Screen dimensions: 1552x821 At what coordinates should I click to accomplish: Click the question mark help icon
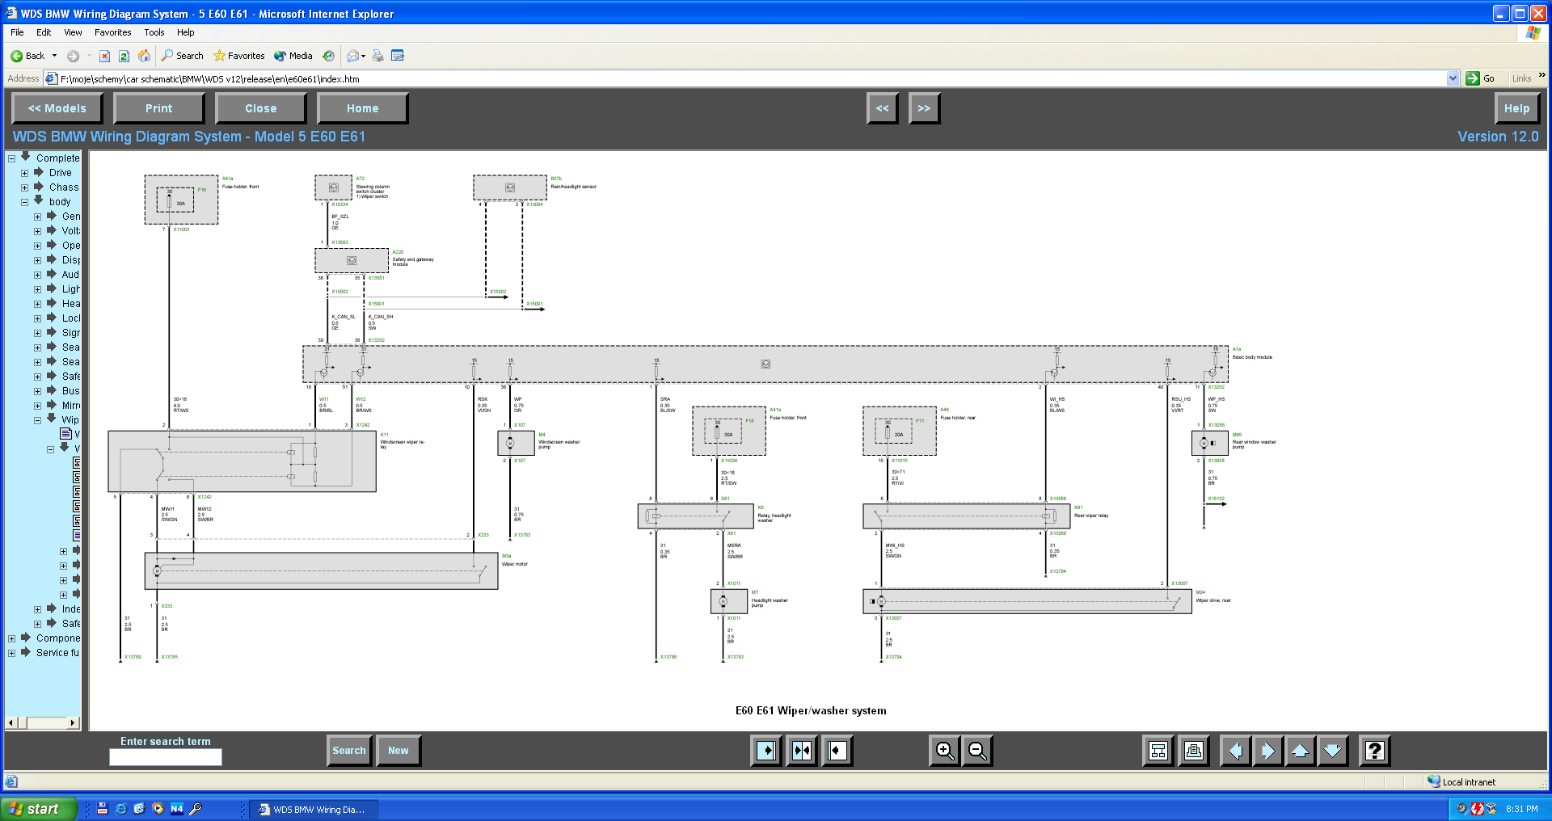(x=1374, y=751)
